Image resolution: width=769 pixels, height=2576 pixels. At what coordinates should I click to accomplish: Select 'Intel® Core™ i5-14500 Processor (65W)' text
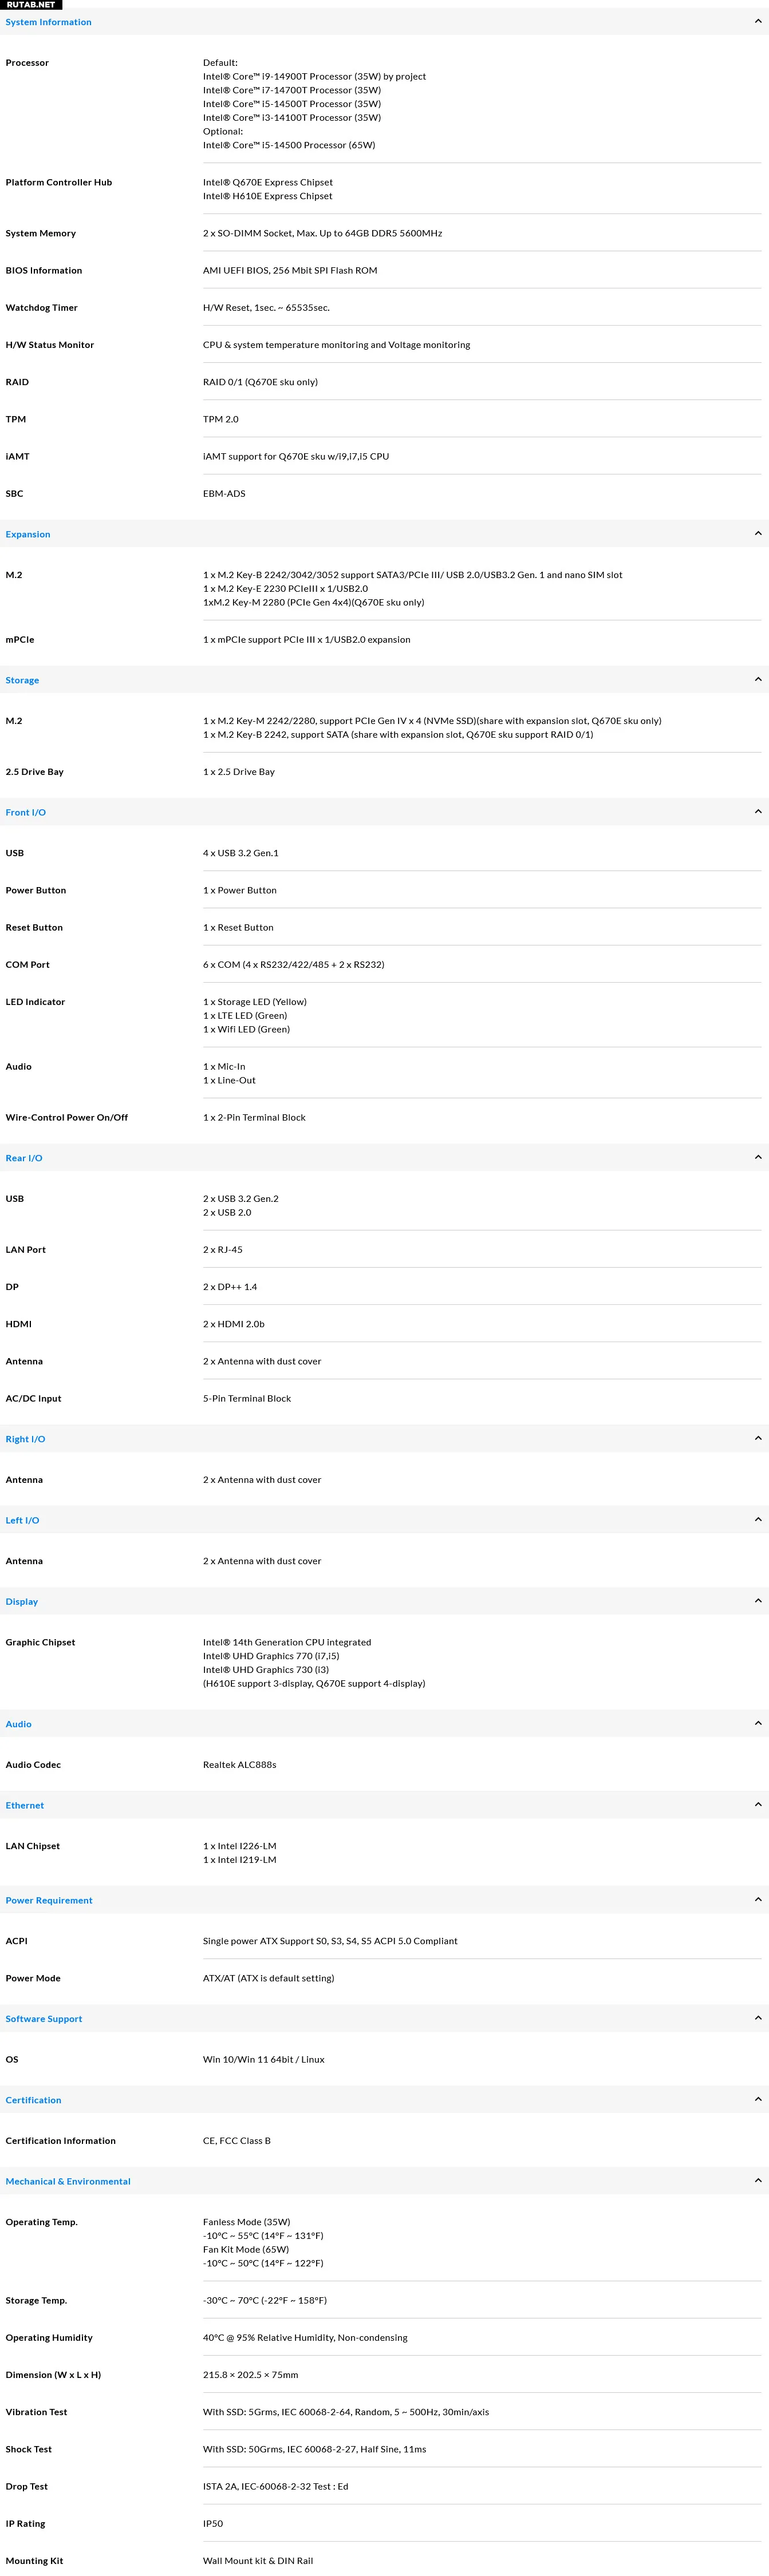[x=289, y=145]
